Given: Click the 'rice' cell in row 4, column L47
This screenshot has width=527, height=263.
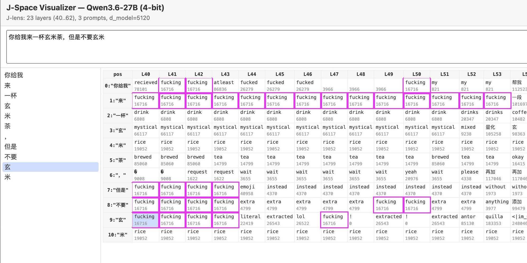Looking at the screenshot, I should coord(334,145).
